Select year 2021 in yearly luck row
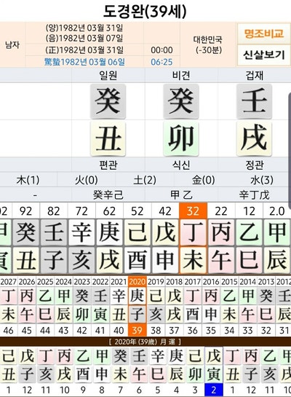291x397 pixels. (x=119, y=282)
